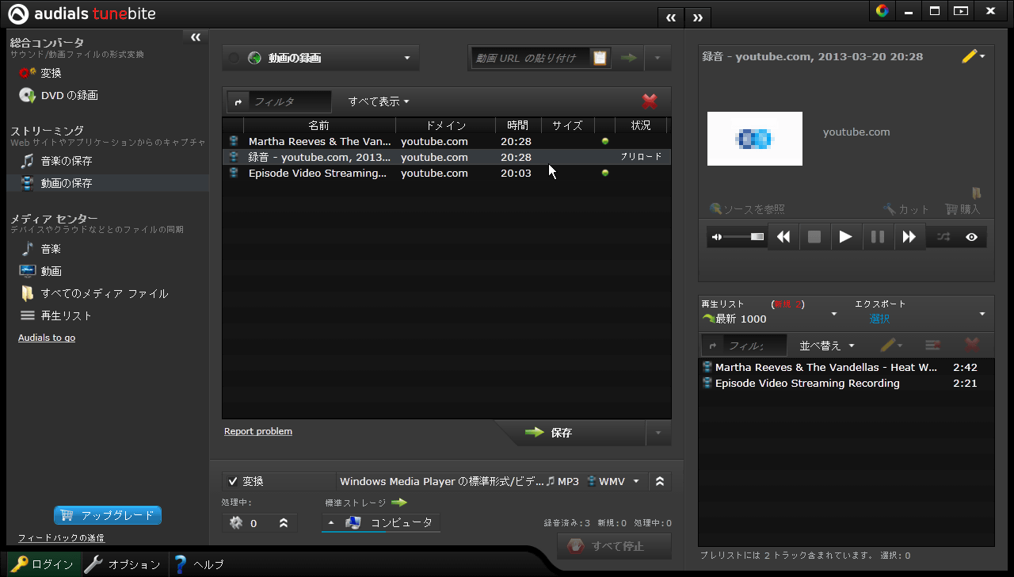The width and height of the screenshot is (1014, 577).
Task: Adjust the player volume slider
Action: pos(744,237)
